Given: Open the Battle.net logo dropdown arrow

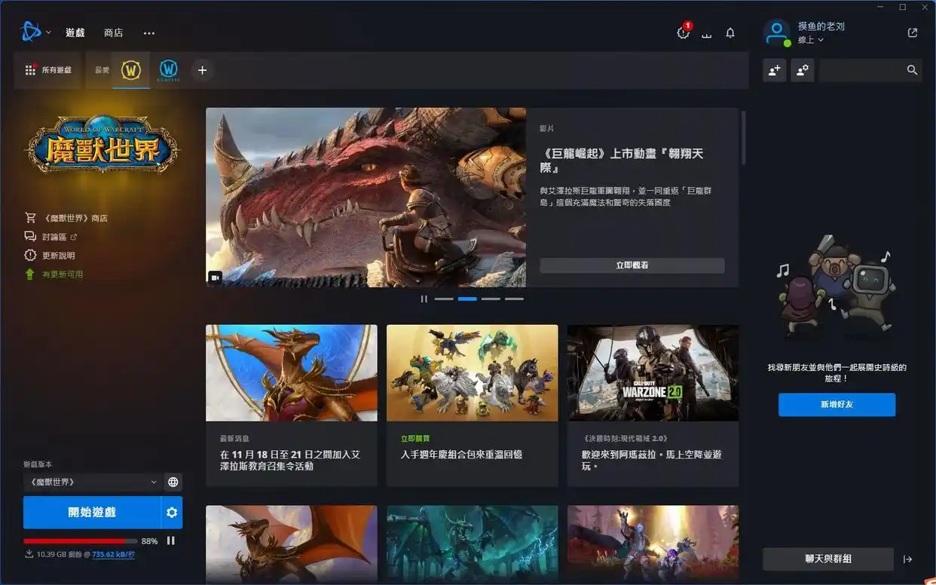Looking at the screenshot, I should click(x=48, y=32).
